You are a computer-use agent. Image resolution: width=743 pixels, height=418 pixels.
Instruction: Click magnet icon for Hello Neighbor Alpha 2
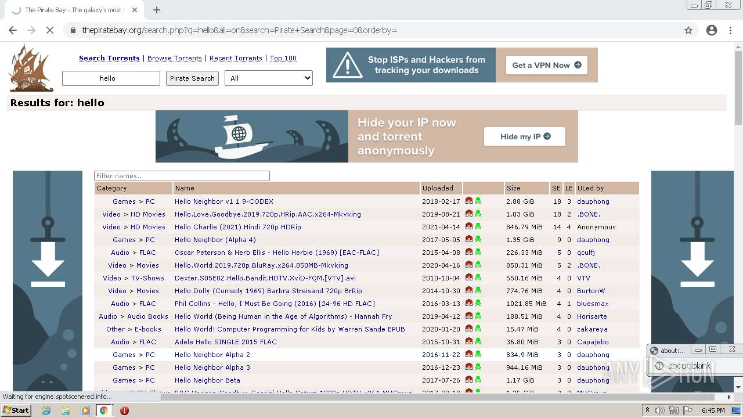[x=469, y=354]
